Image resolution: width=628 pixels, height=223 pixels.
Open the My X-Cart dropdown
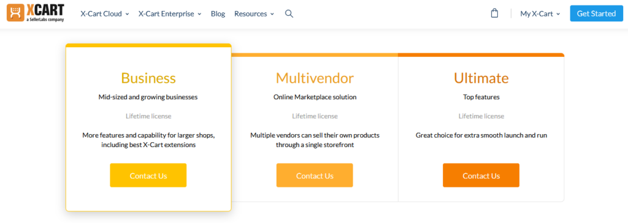(540, 13)
